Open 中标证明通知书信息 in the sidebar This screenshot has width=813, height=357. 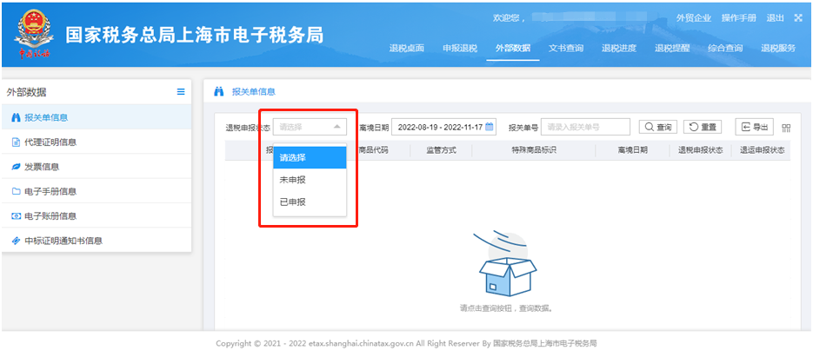97,241
